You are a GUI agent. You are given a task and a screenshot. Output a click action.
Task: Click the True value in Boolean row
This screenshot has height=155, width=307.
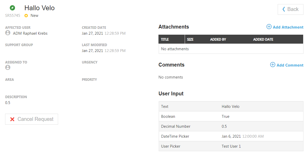[x=225, y=117]
